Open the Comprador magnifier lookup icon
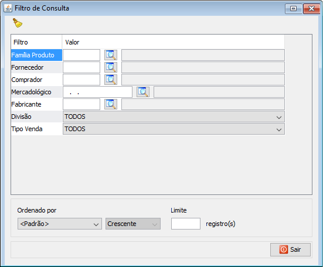Screen dimensions: 323x267 click(x=111, y=80)
